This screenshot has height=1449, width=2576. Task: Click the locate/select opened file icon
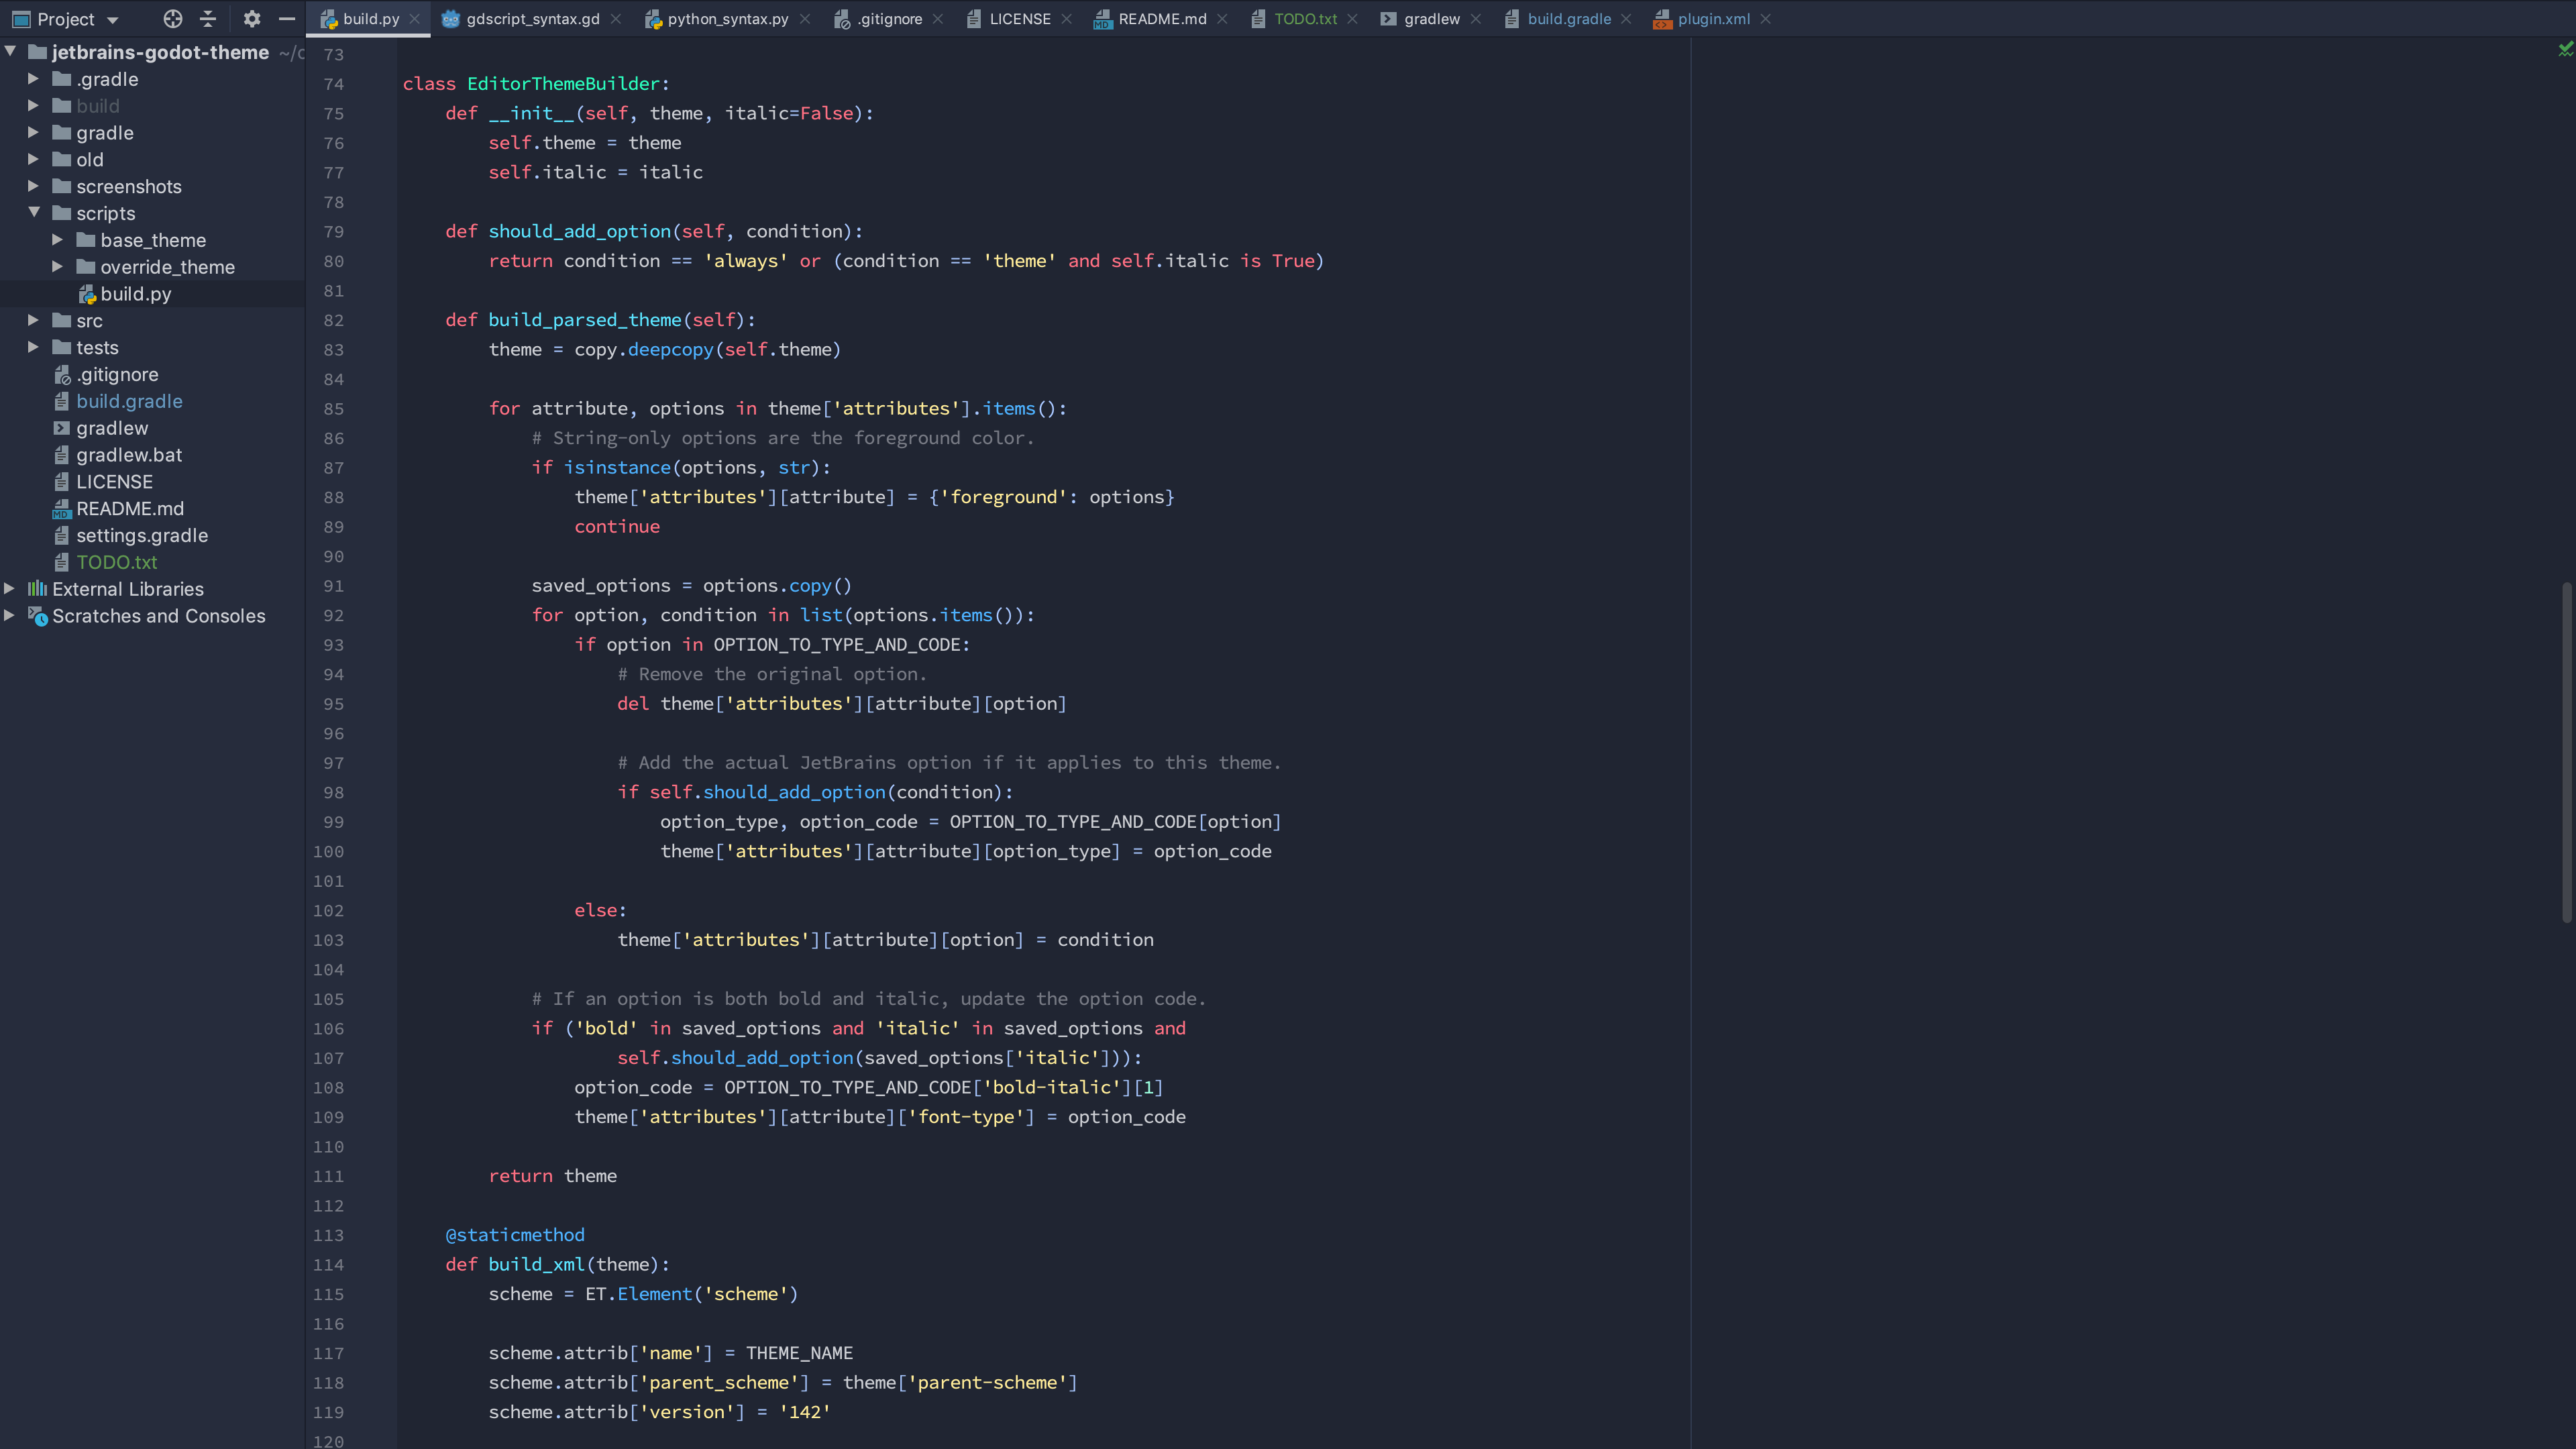pyautogui.click(x=172, y=19)
